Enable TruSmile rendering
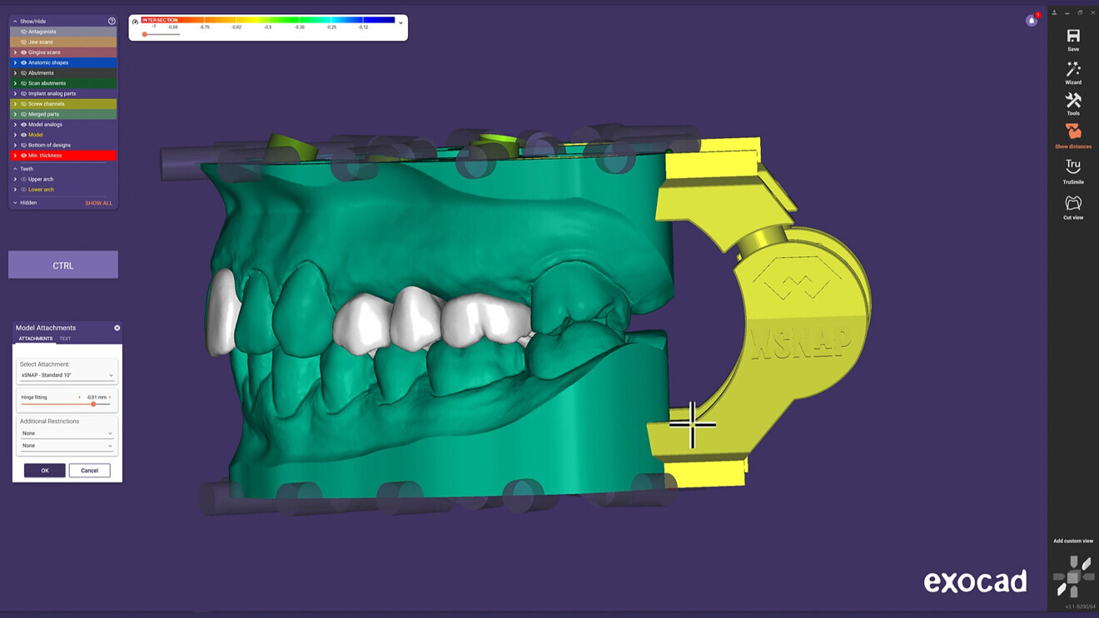 pos(1072,170)
